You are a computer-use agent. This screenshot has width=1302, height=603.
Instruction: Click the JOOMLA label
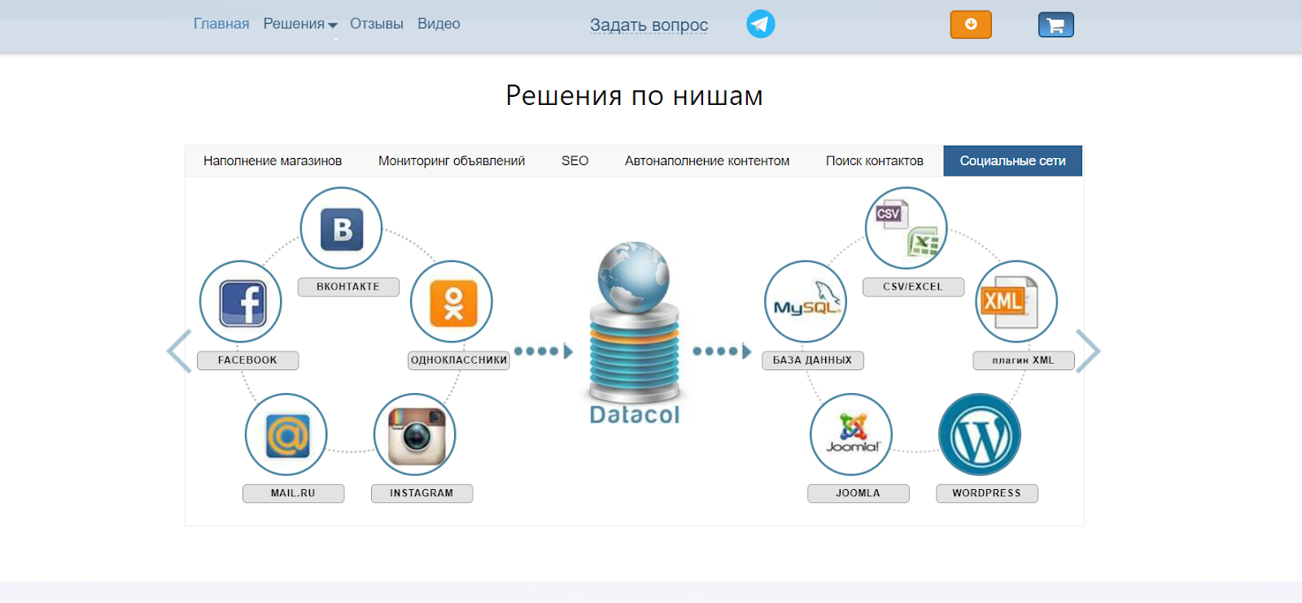pos(859,493)
